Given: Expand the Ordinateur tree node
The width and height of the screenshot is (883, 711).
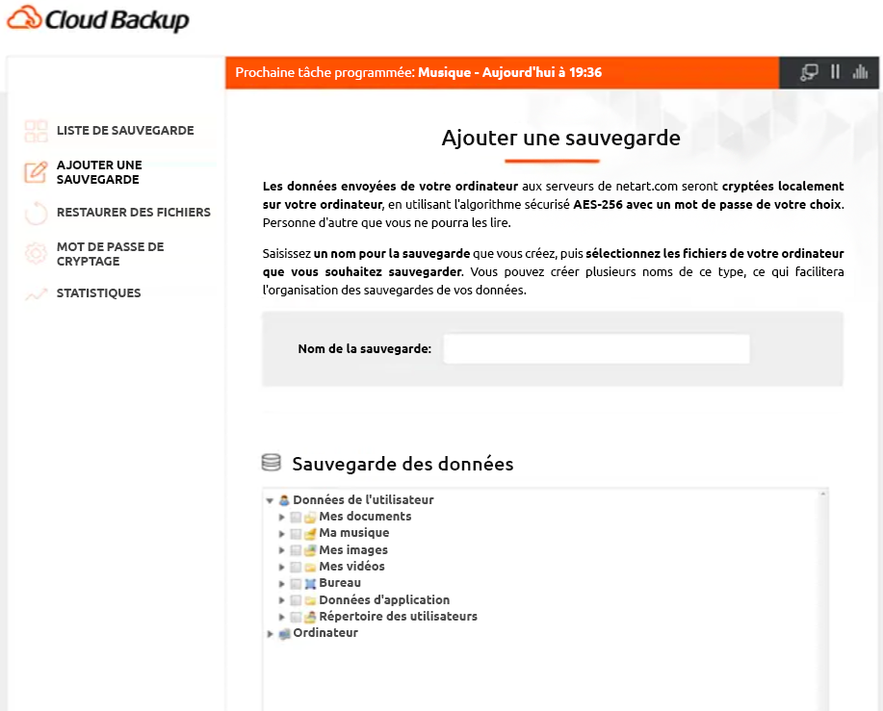Looking at the screenshot, I should pyautogui.click(x=270, y=632).
